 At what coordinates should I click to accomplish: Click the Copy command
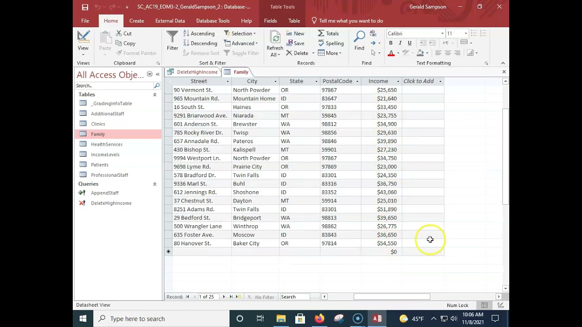click(x=125, y=43)
